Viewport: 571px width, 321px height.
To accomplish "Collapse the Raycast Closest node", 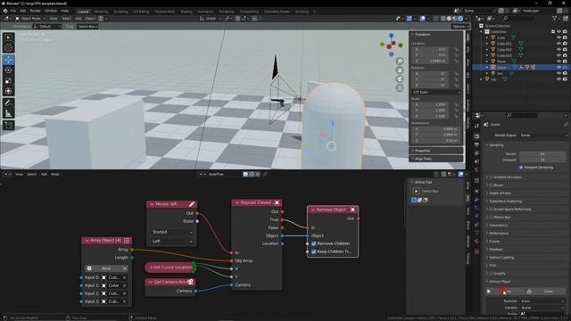I will [237, 202].
